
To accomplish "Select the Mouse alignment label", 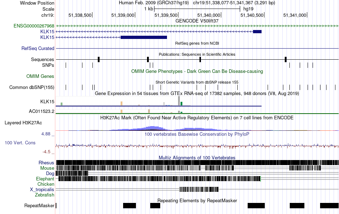I will (x=47, y=168).
